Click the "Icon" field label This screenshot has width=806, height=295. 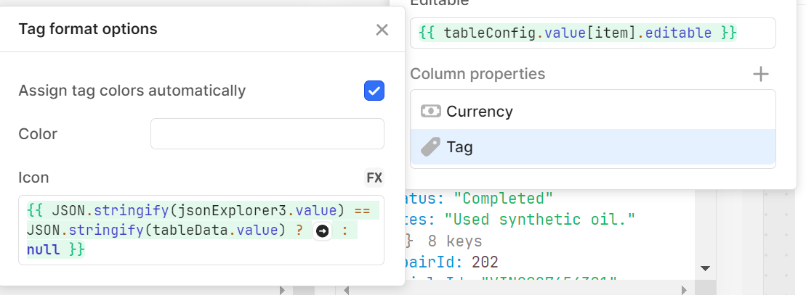34,178
